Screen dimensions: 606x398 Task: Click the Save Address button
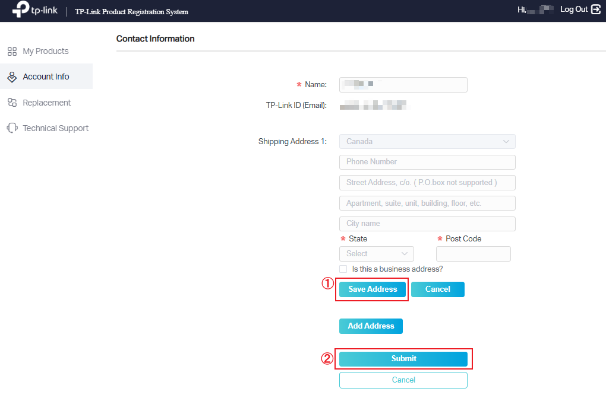coord(372,289)
